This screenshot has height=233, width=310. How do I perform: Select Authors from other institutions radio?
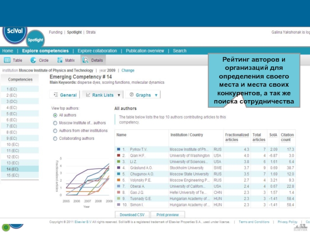tap(55, 131)
